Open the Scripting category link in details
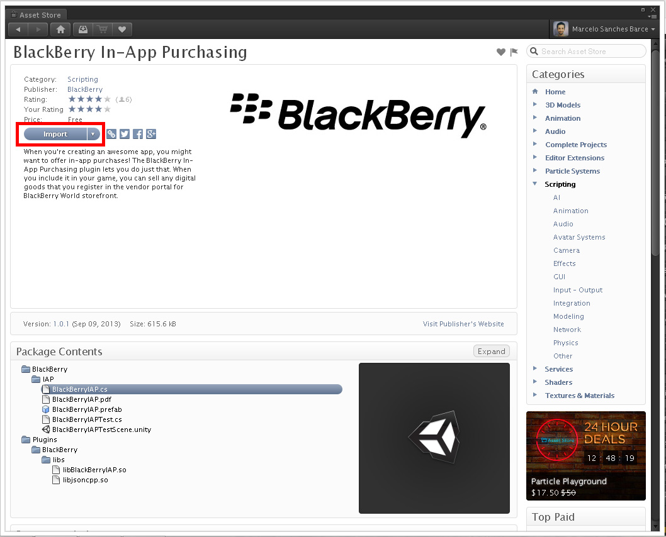666x537 pixels. pos(82,79)
